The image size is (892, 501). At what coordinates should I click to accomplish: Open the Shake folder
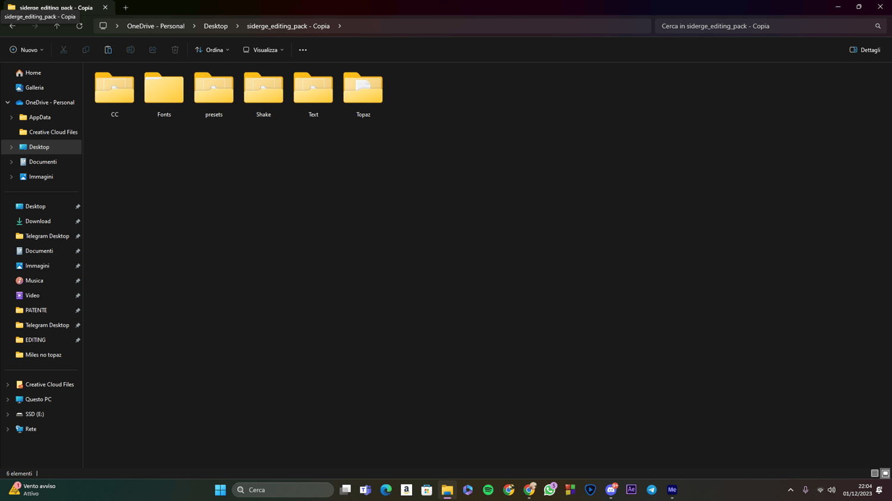(x=263, y=94)
